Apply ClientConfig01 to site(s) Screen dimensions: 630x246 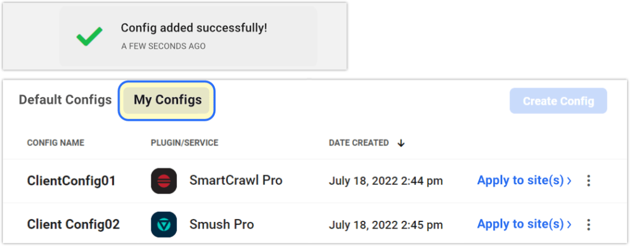524,181
